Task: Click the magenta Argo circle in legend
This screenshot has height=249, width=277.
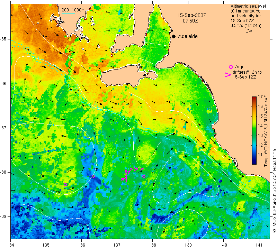Action: [x=231, y=67]
